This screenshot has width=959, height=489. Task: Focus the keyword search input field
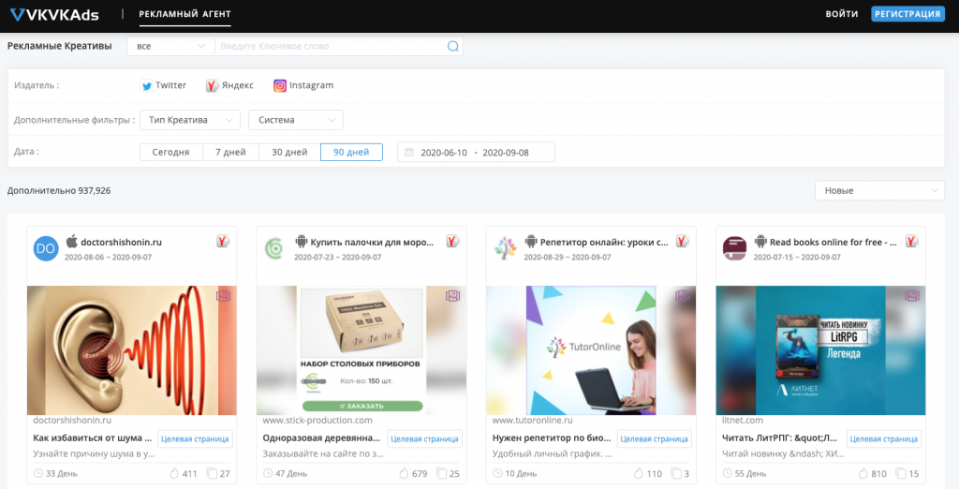pos(332,46)
